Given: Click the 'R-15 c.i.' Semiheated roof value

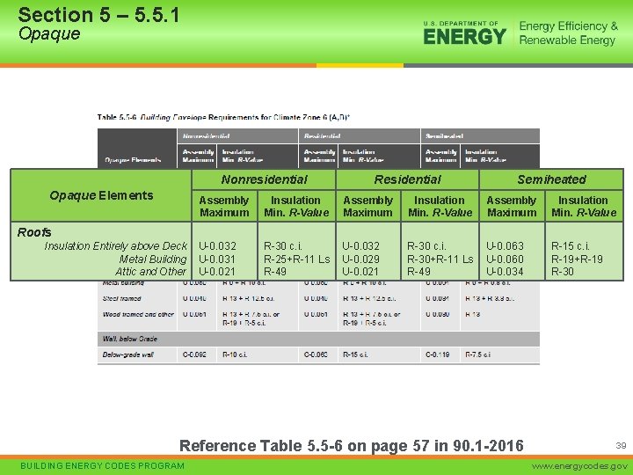Looking at the screenshot, I should click(x=571, y=246).
